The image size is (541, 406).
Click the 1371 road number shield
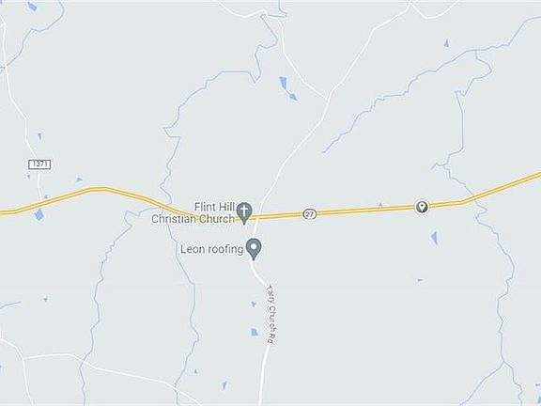[39, 164]
